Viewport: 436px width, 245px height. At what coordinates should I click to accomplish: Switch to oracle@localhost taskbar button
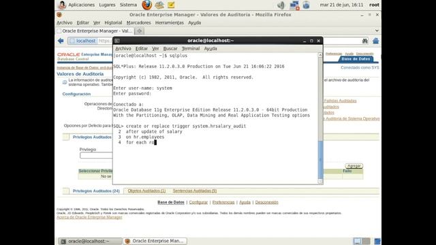click(x=90, y=241)
